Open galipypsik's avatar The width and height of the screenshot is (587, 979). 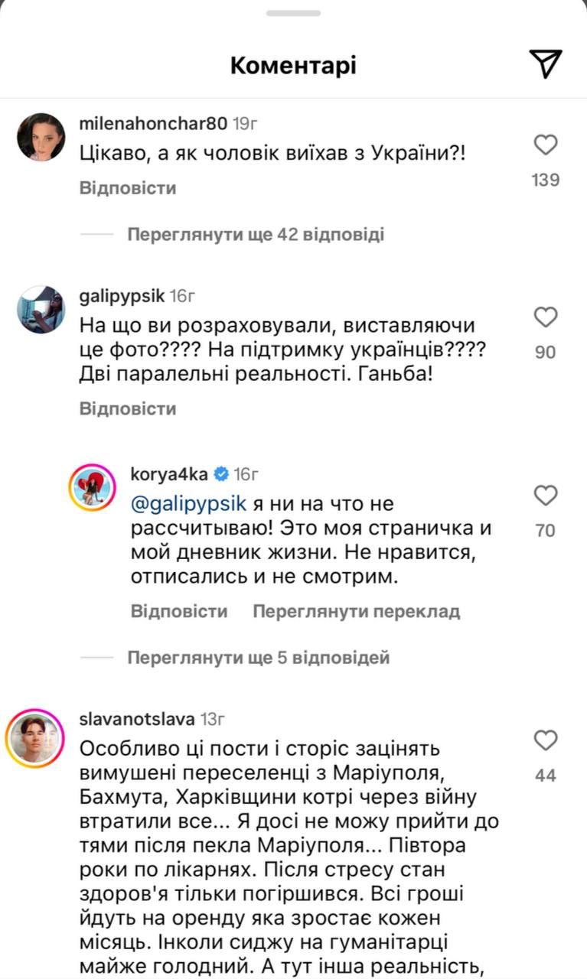(41, 310)
